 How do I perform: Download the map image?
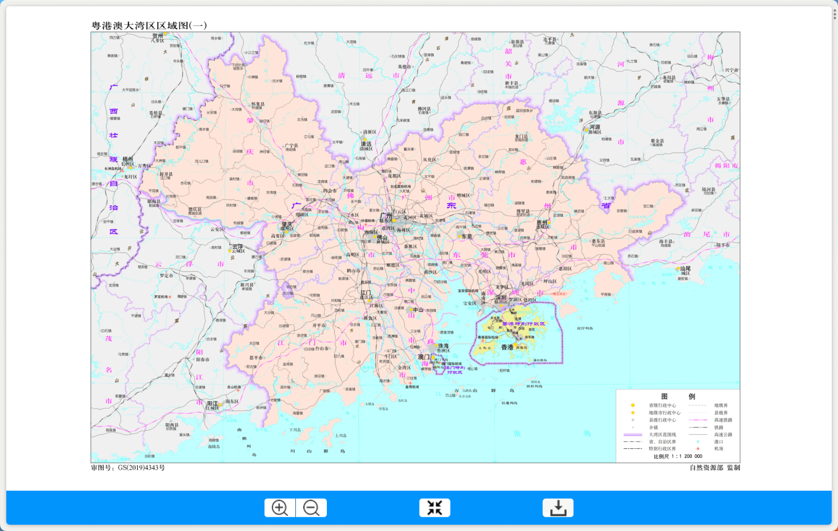(x=558, y=508)
